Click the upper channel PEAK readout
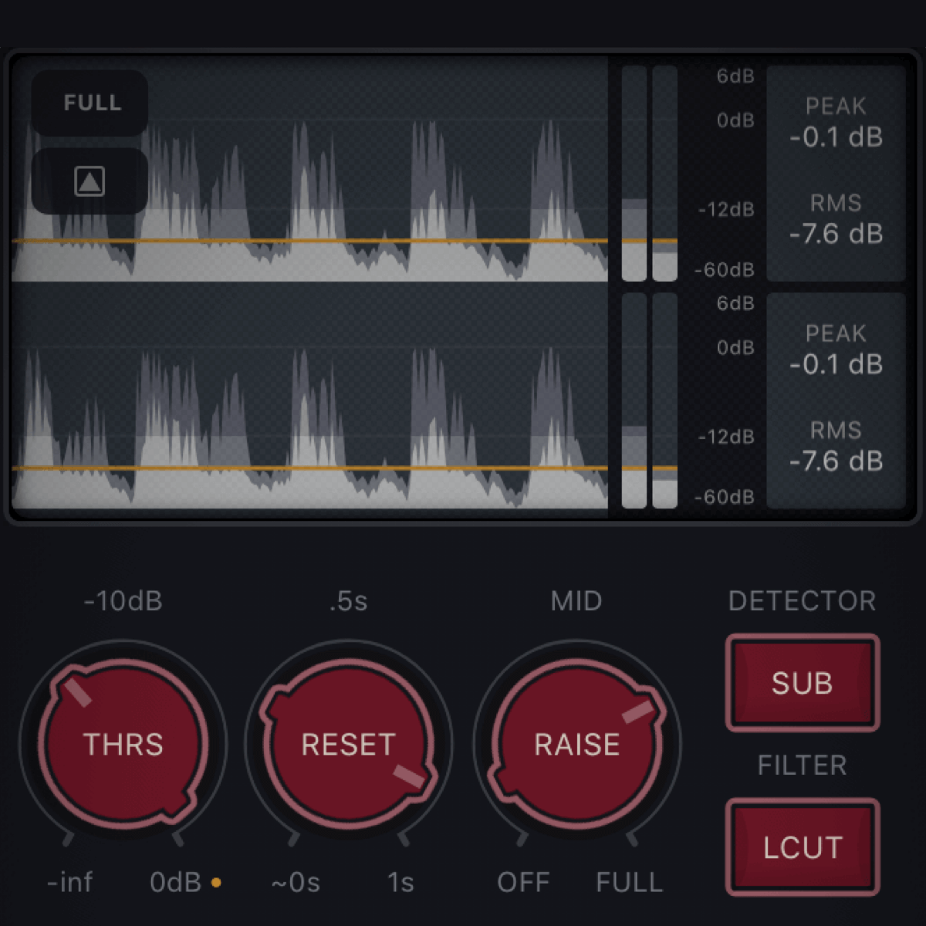The image size is (926, 926). click(x=836, y=123)
